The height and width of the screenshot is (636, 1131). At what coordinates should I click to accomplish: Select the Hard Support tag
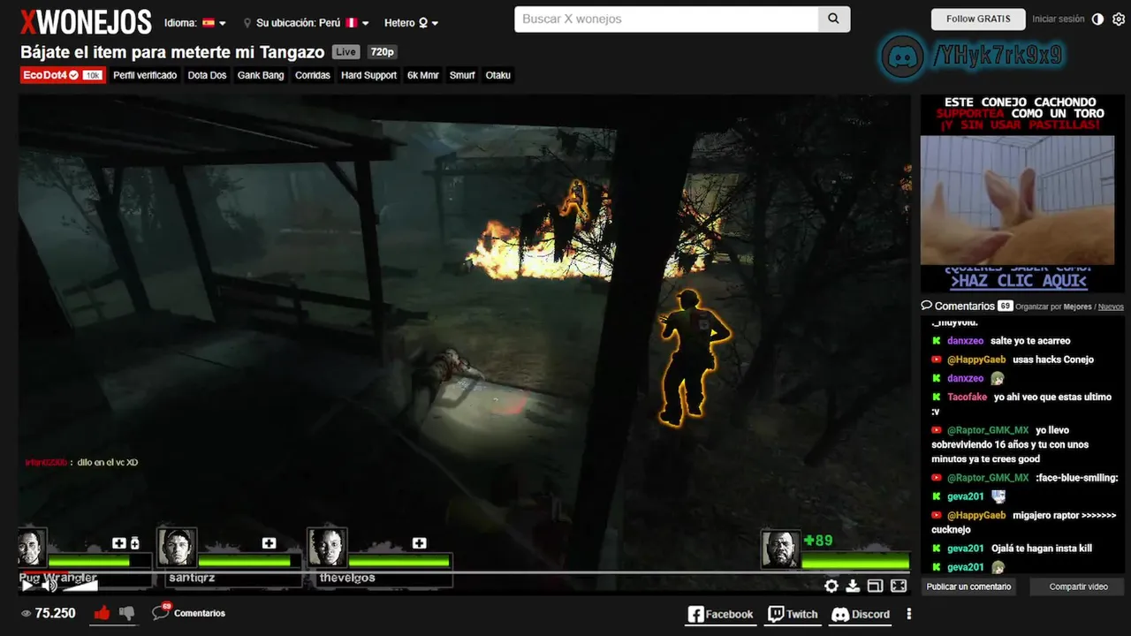tap(368, 75)
